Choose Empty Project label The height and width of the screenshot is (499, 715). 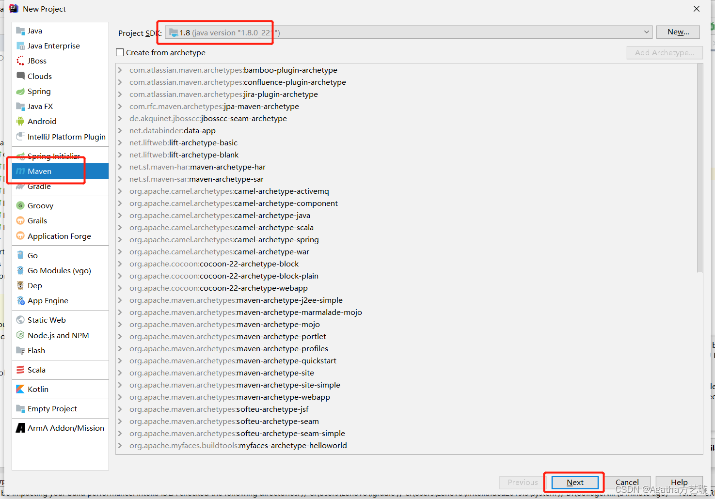coord(52,409)
